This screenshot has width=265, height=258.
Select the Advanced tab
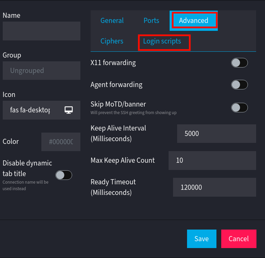tap(194, 21)
